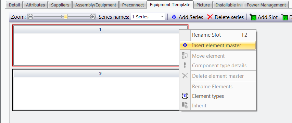292x123 pixels.
Task: Switch to the Attributes tab
Action: pos(35,5)
